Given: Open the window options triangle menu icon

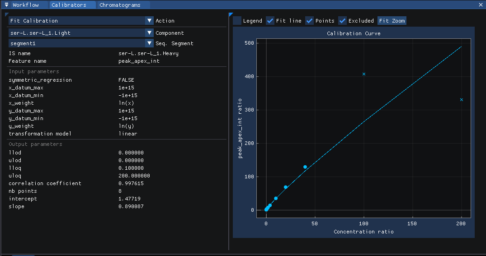Looking at the screenshot, I should [x=6, y=5].
